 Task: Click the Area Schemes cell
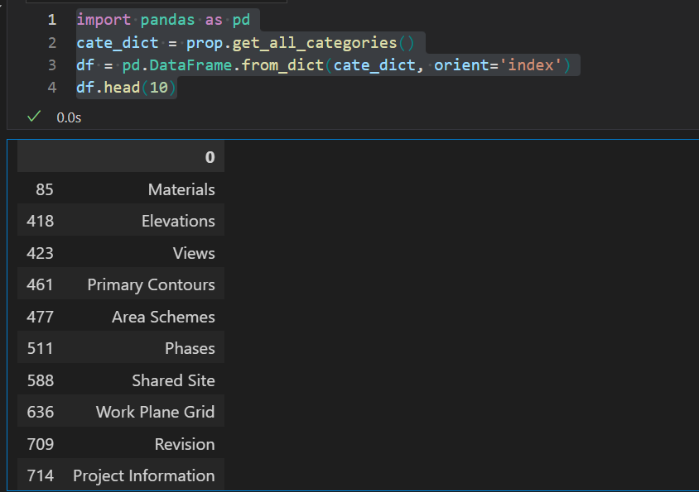tap(163, 317)
